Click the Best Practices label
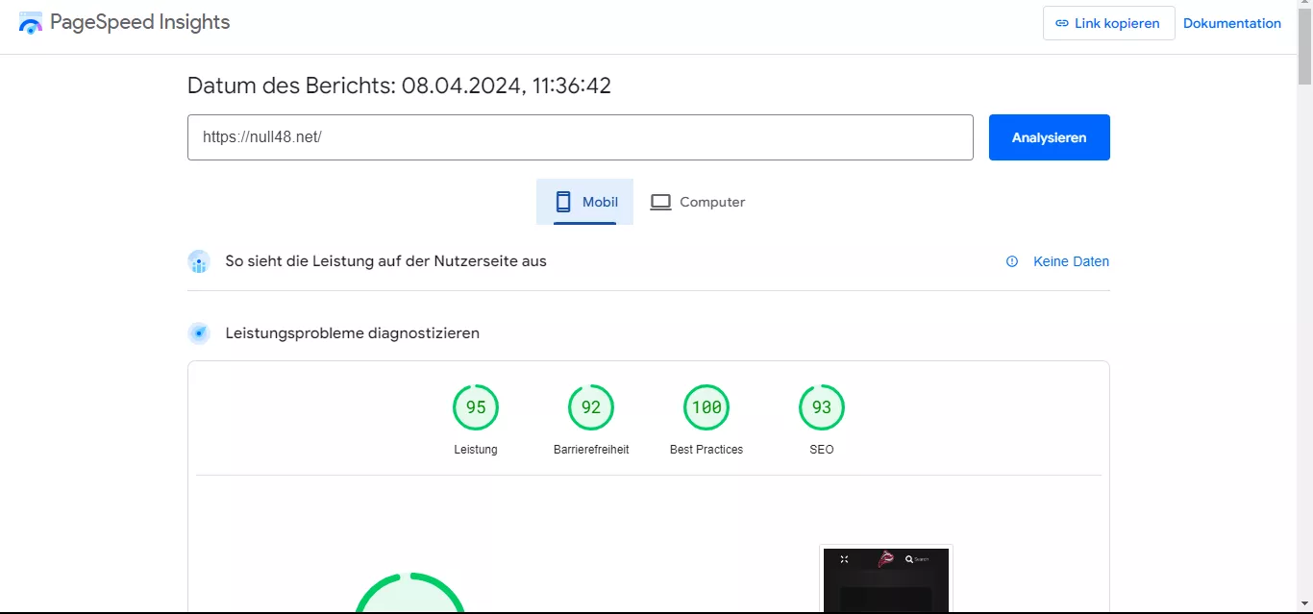Viewport: 1313px width, 614px height. coord(706,450)
